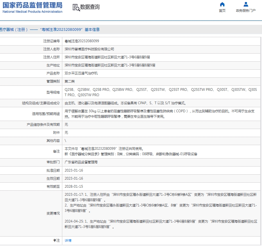The width and height of the screenshot is (262, 247).
Task: Click the 2023-01-17 change record text
Action: click(x=161, y=202)
